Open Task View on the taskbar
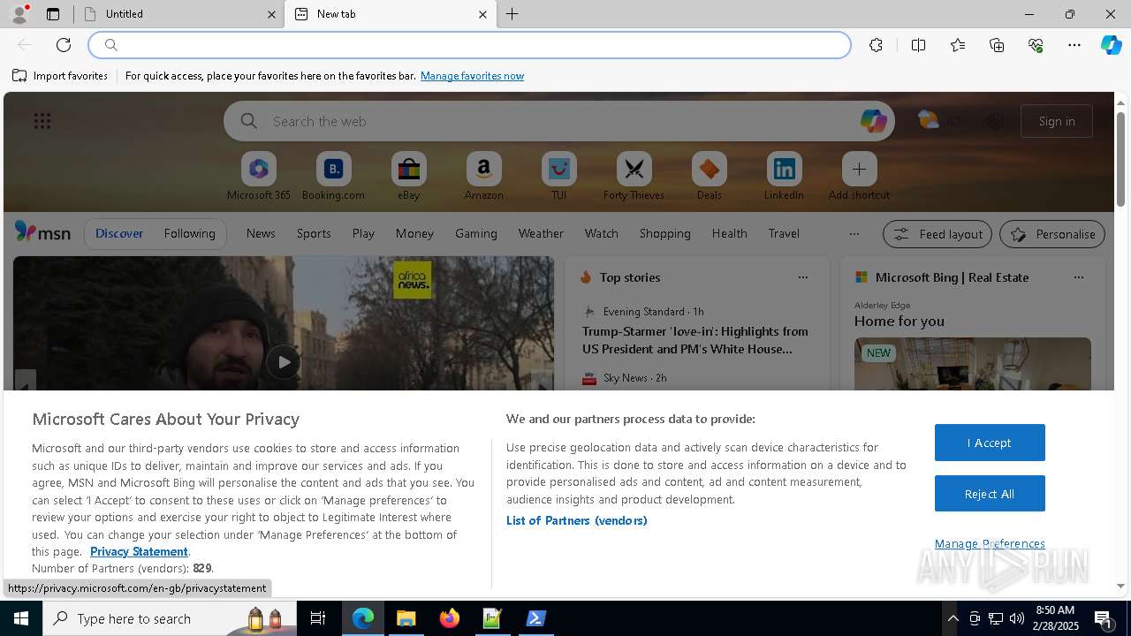Screen dimensions: 1131x636 click(x=318, y=618)
